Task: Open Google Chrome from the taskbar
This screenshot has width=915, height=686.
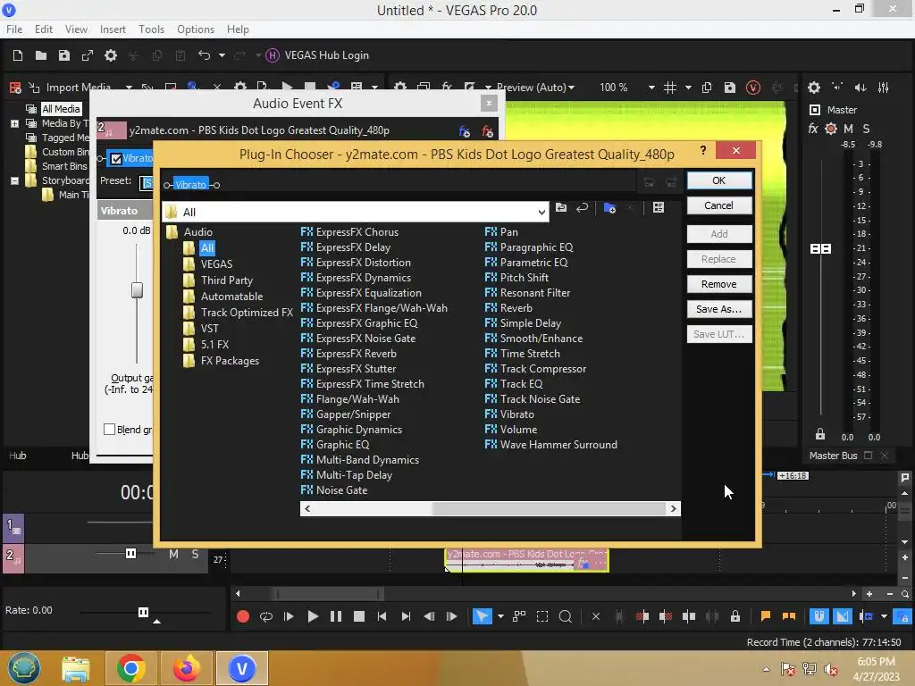Action: 130,668
